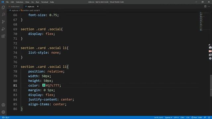Click the position: relative declaration
This screenshot has width=212, height=119.
[46, 71]
